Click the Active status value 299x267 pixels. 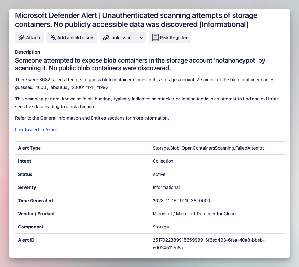click(x=159, y=174)
